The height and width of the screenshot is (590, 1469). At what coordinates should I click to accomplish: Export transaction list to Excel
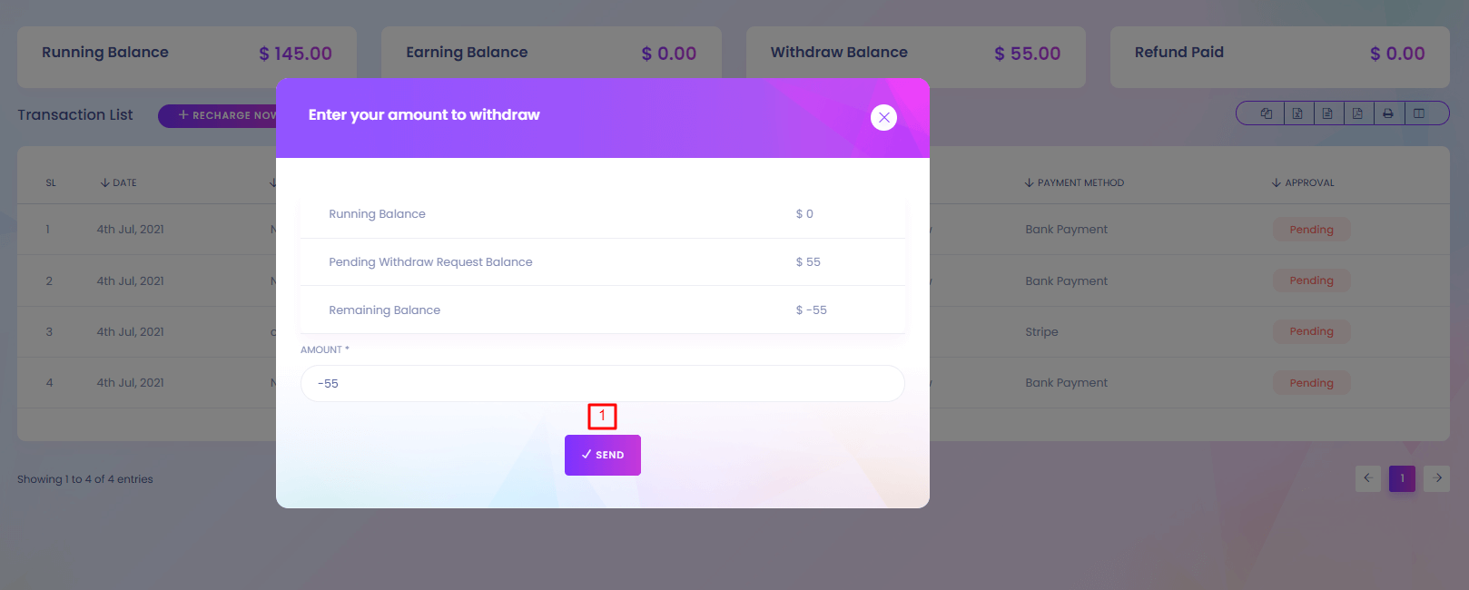(1297, 113)
